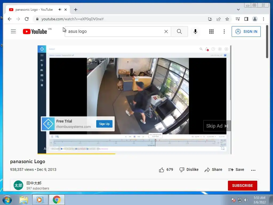273x205 pixels.
Task: Open the 田中太郎 channel avatar
Action: [x=18, y=185]
